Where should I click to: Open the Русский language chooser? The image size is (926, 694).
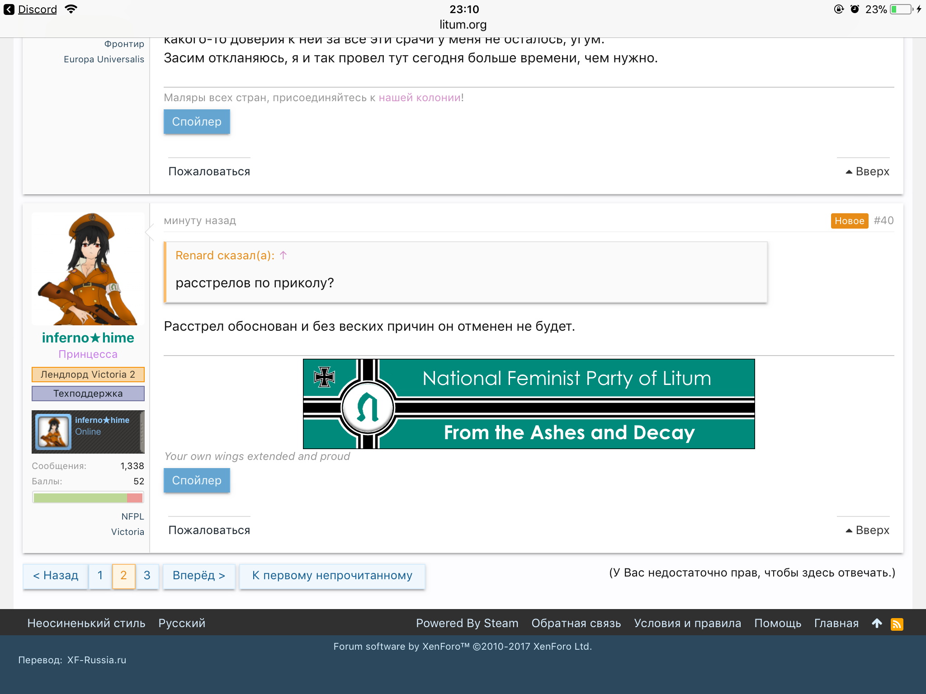coord(182,624)
